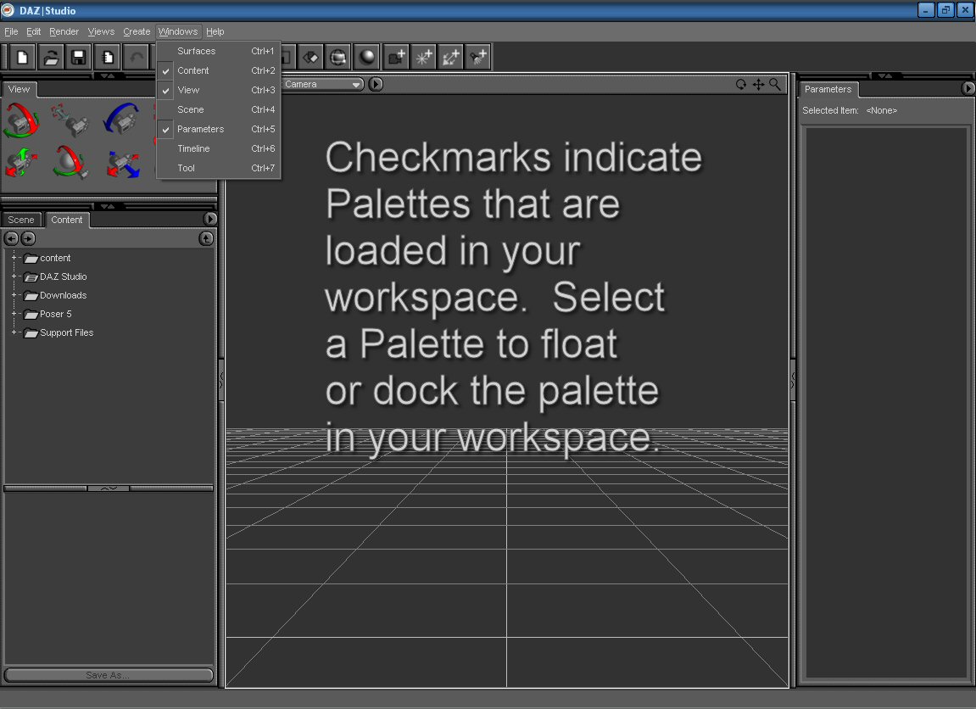Click the Content palette back arrow

pyautogui.click(x=12, y=239)
